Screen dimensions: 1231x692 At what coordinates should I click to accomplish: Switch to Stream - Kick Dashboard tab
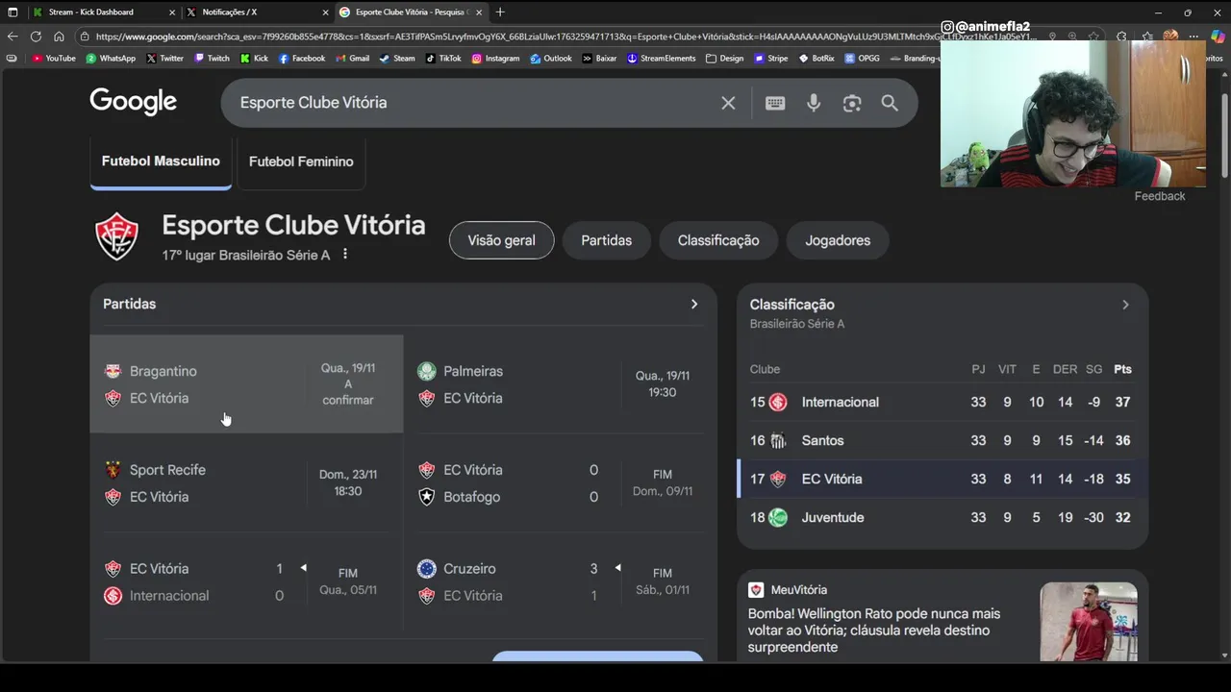click(102, 12)
